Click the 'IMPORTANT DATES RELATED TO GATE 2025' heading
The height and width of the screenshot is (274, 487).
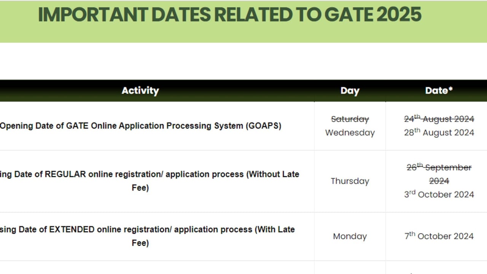tap(229, 14)
